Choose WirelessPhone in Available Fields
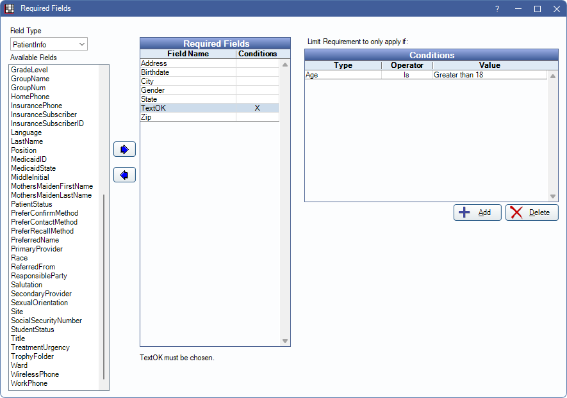 click(x=35, y=374)
